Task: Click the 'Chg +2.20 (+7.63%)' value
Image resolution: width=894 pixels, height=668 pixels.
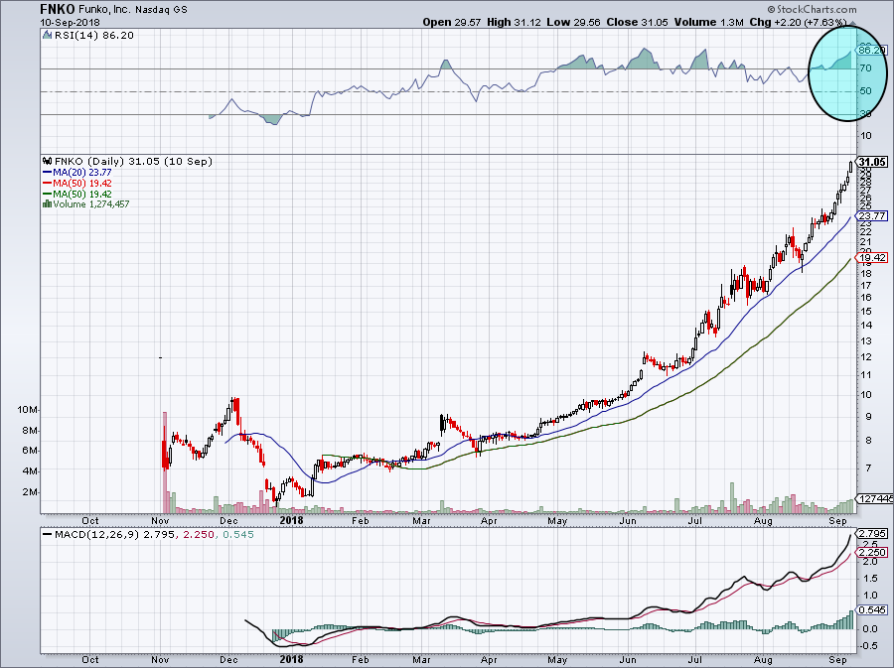Action: 799,22
